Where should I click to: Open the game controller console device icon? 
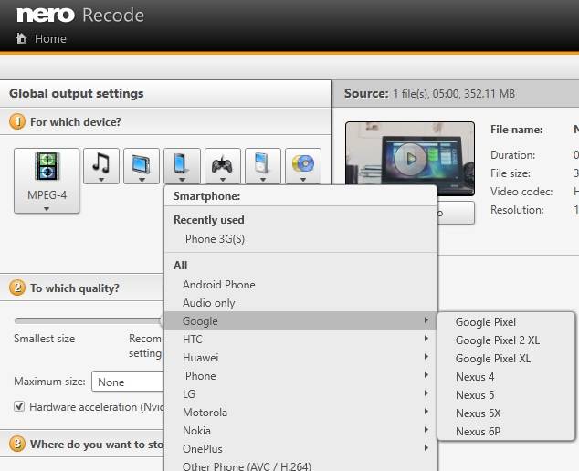point(222,166)
